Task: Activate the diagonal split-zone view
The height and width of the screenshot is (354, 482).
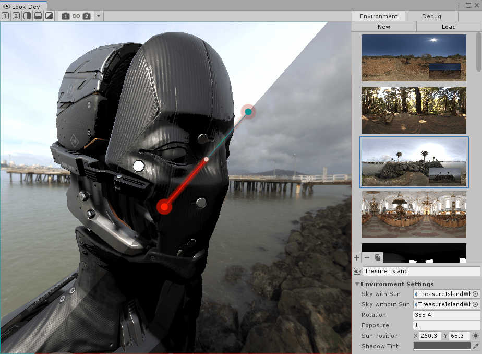Action: coord(48,16)
